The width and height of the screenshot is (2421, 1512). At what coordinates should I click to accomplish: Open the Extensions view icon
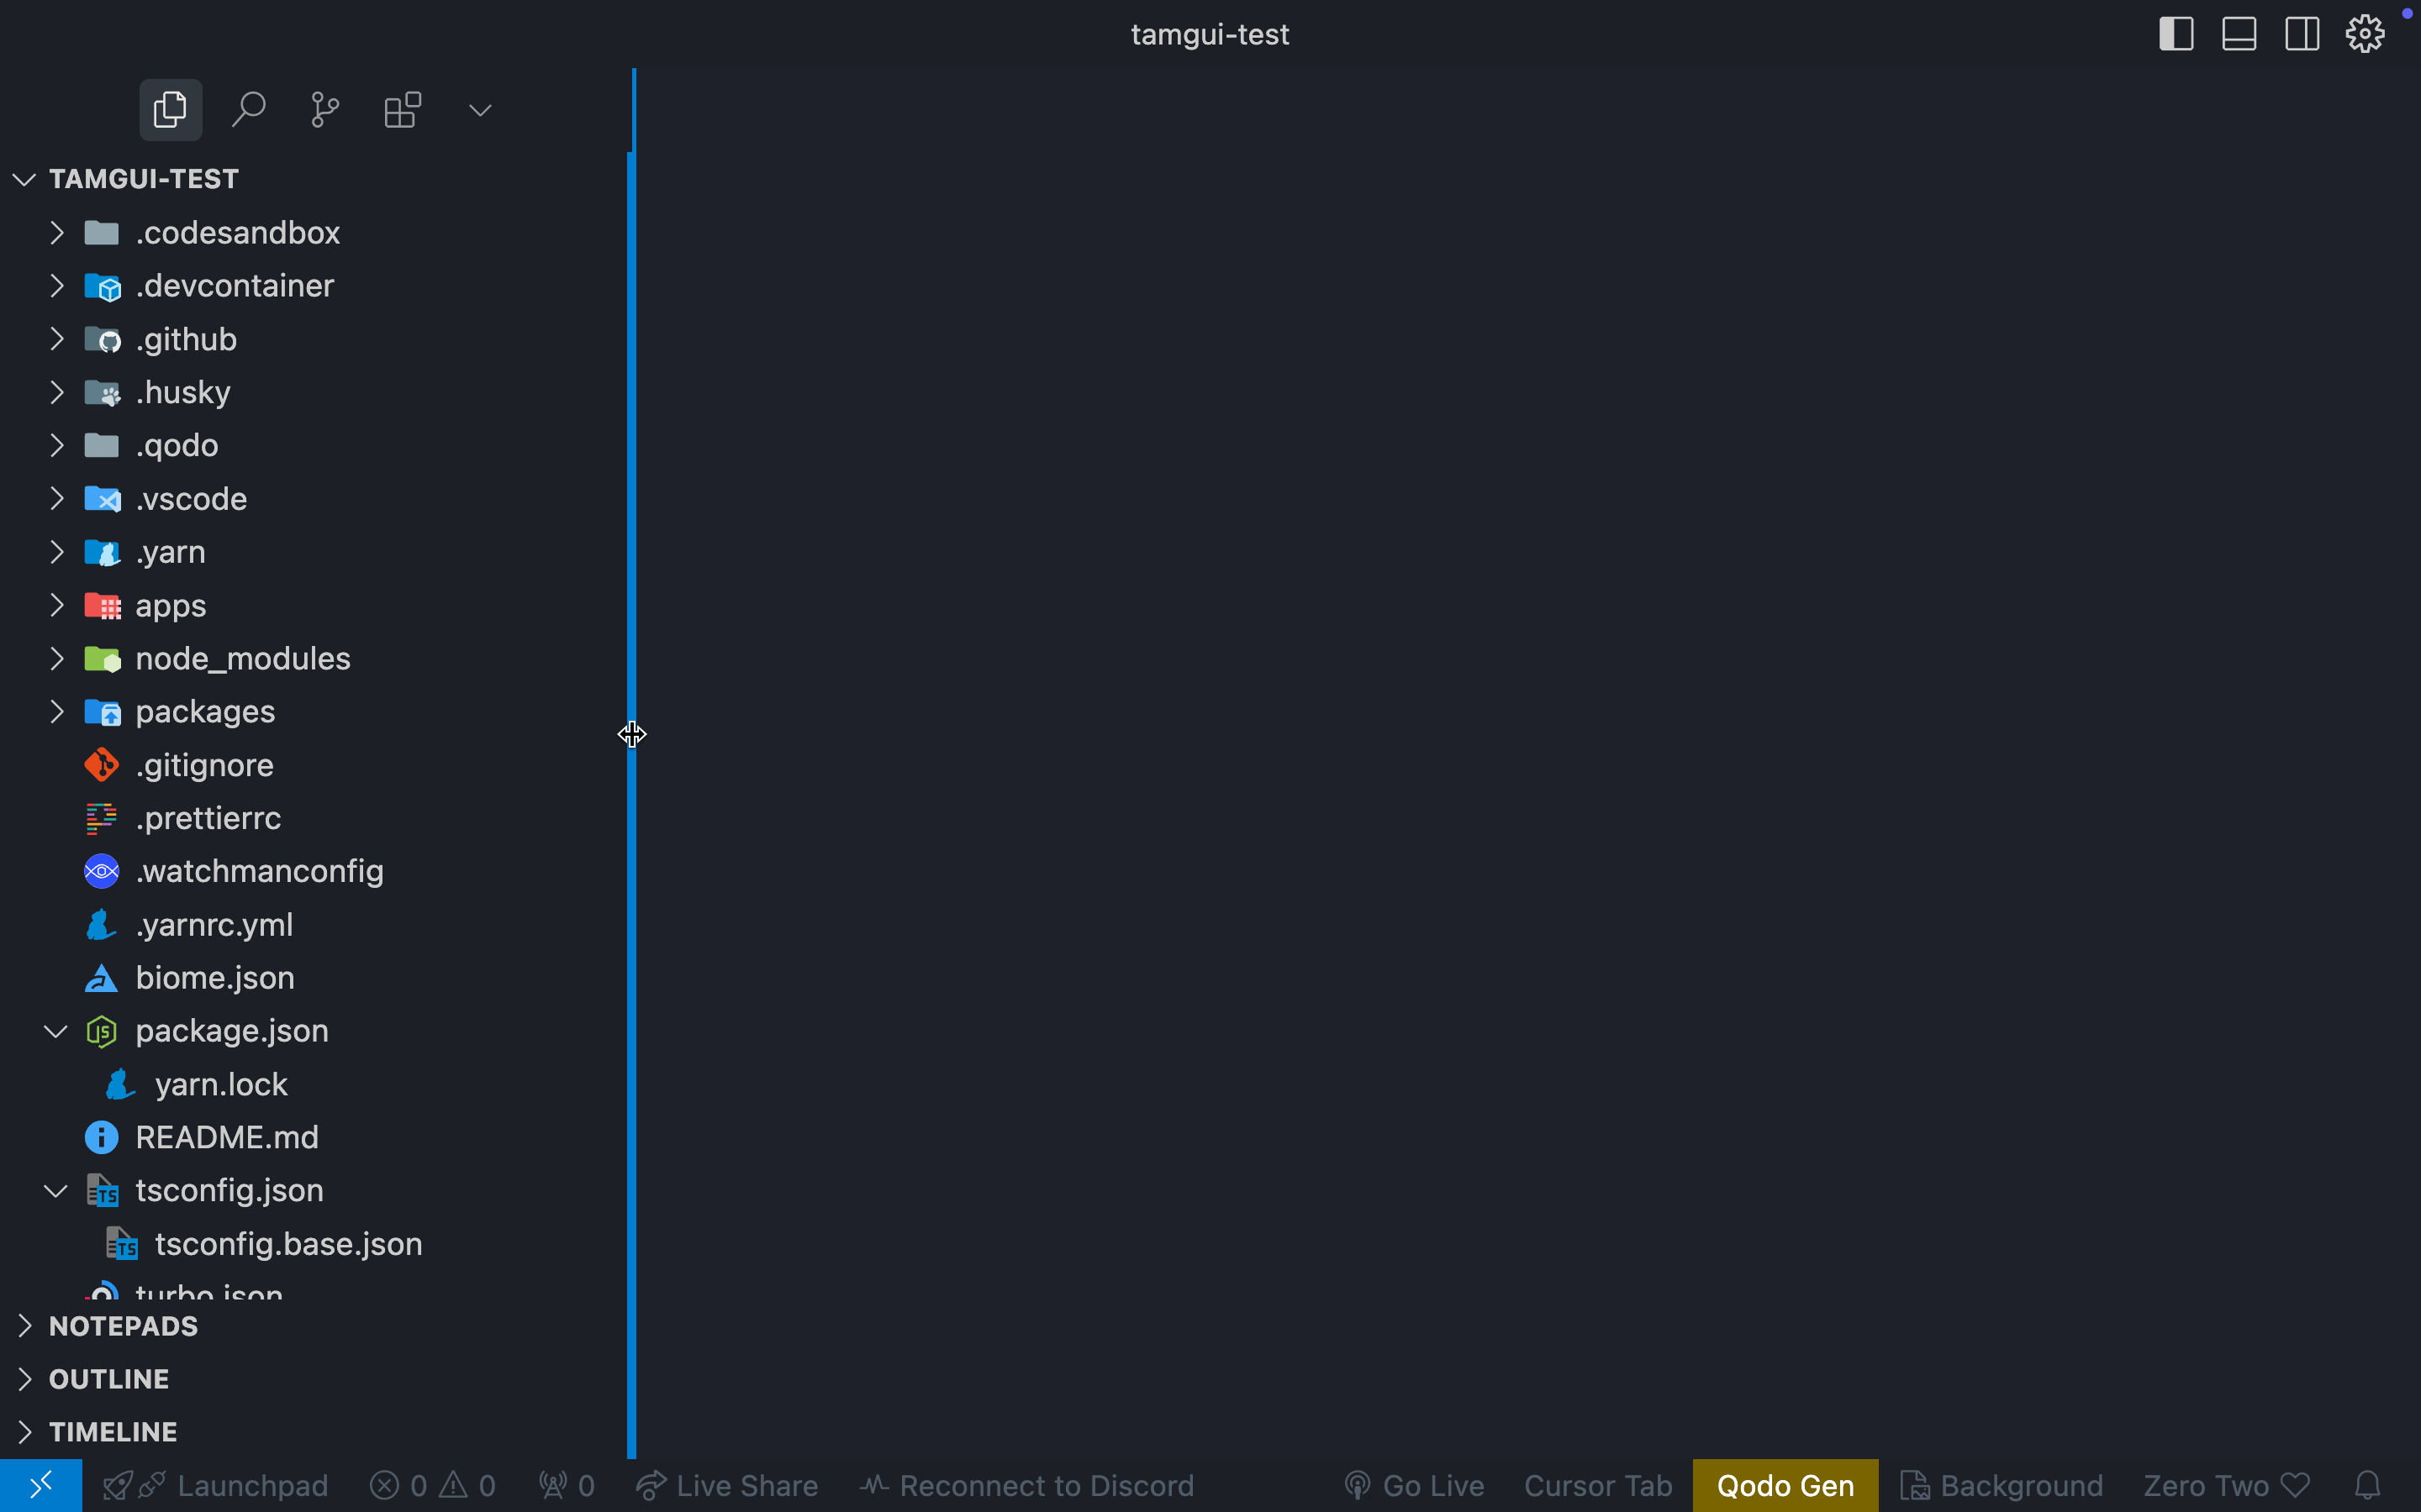pyautogui.click(x=403, y=110)
